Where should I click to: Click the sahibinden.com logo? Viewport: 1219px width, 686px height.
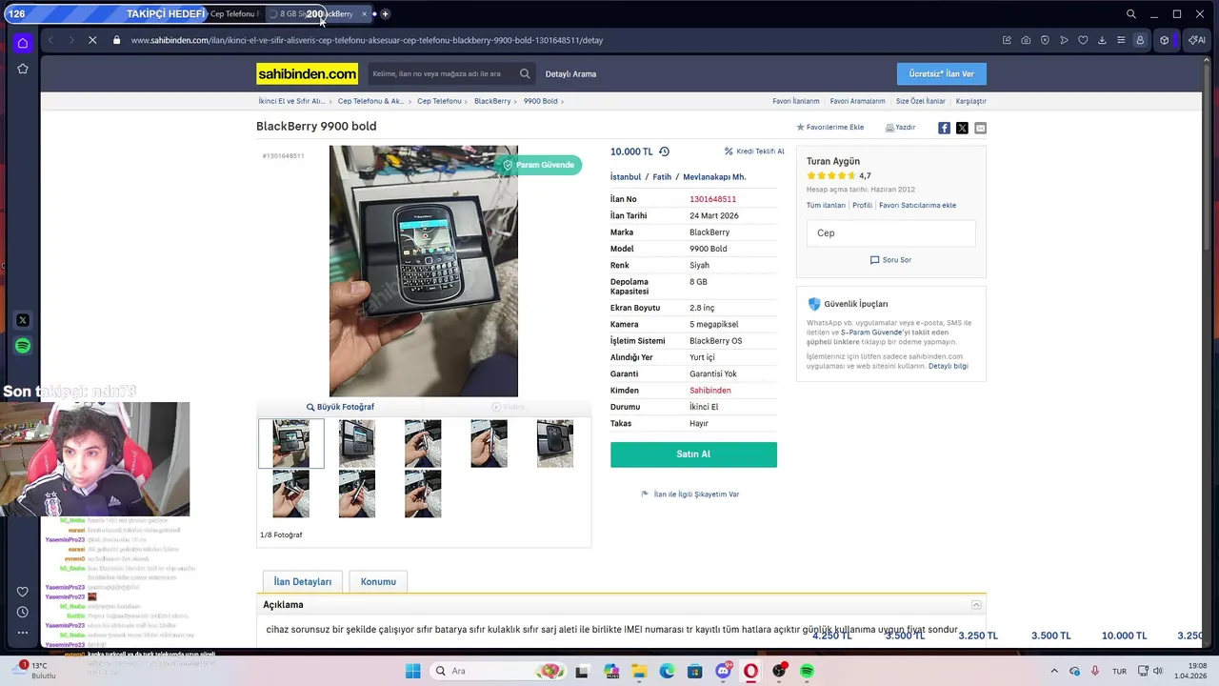[x=307, y=73]
